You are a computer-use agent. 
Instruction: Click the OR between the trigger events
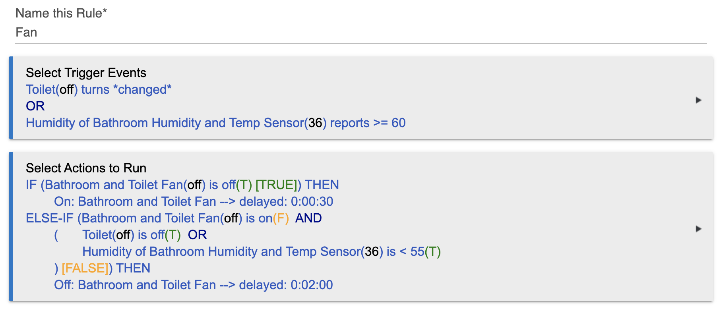pos(35,106)
